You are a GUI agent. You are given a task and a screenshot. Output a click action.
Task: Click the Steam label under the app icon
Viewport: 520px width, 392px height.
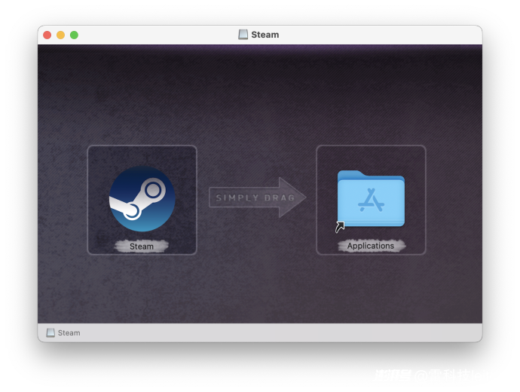pyautogui.click(x=142, y=246)
